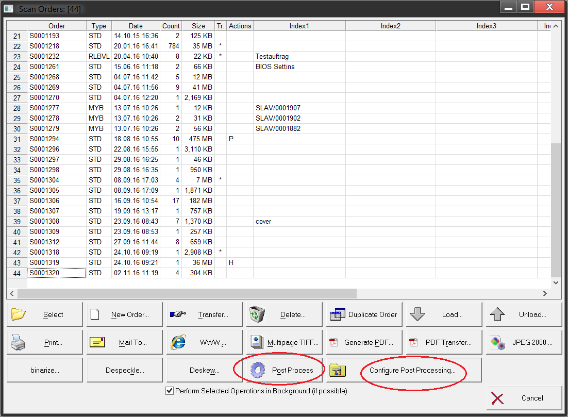Click the folder icon on Select button

point(18,314)
